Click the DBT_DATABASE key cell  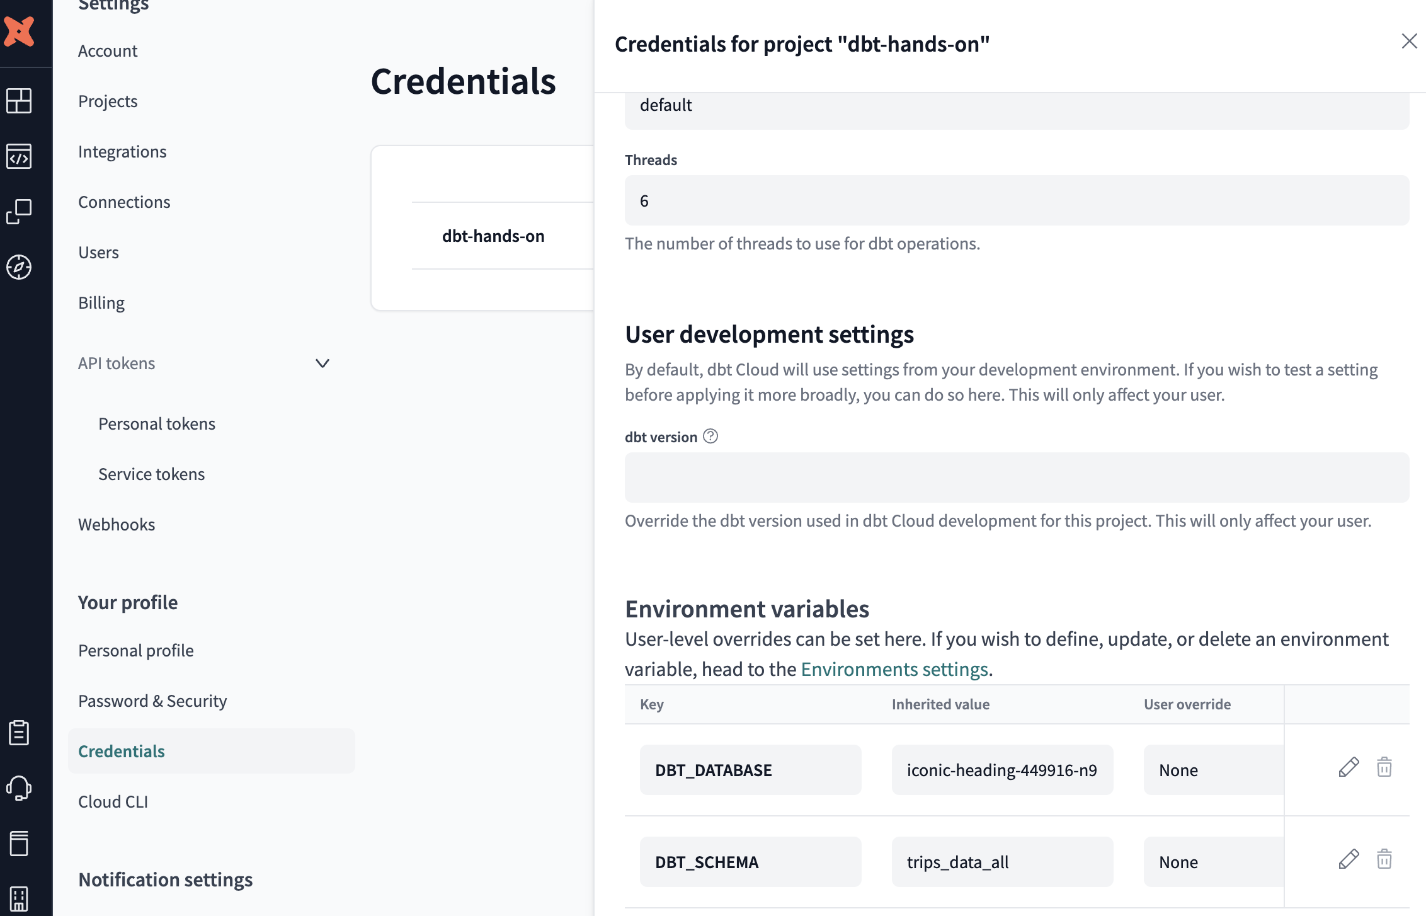point(751,770)
